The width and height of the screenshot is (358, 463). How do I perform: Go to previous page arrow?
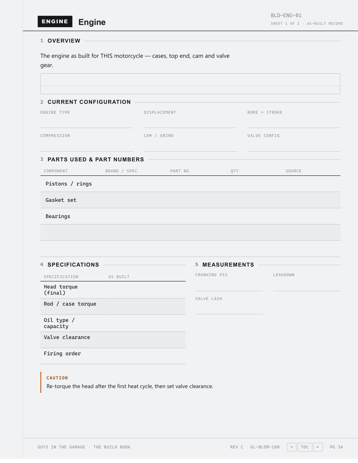(x=291, y=447)
